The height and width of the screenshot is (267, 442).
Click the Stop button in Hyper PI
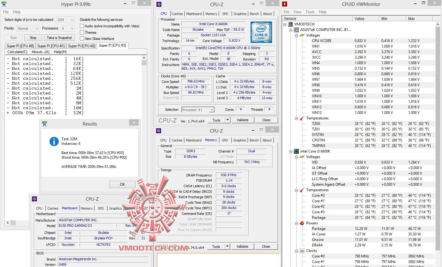[x=33, y=38]
